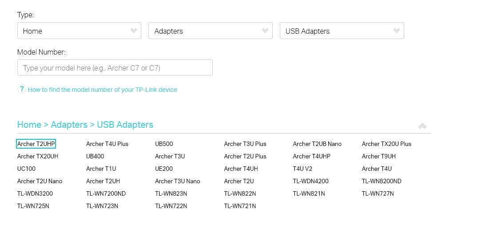Pick Archer T4U from the list
This screenshot has width=477, height=248.
pos(377,169)
